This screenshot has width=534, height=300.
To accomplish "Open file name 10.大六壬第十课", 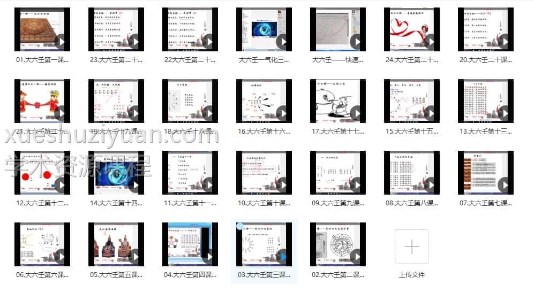I will [x=264, y=203].
